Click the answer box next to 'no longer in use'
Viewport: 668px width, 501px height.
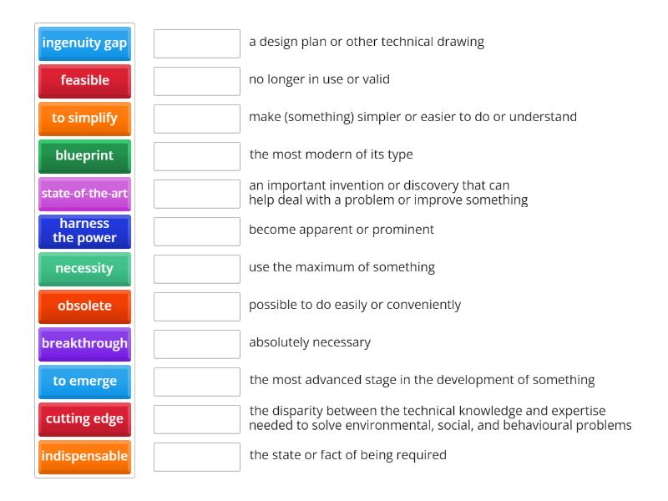point(196,81)
